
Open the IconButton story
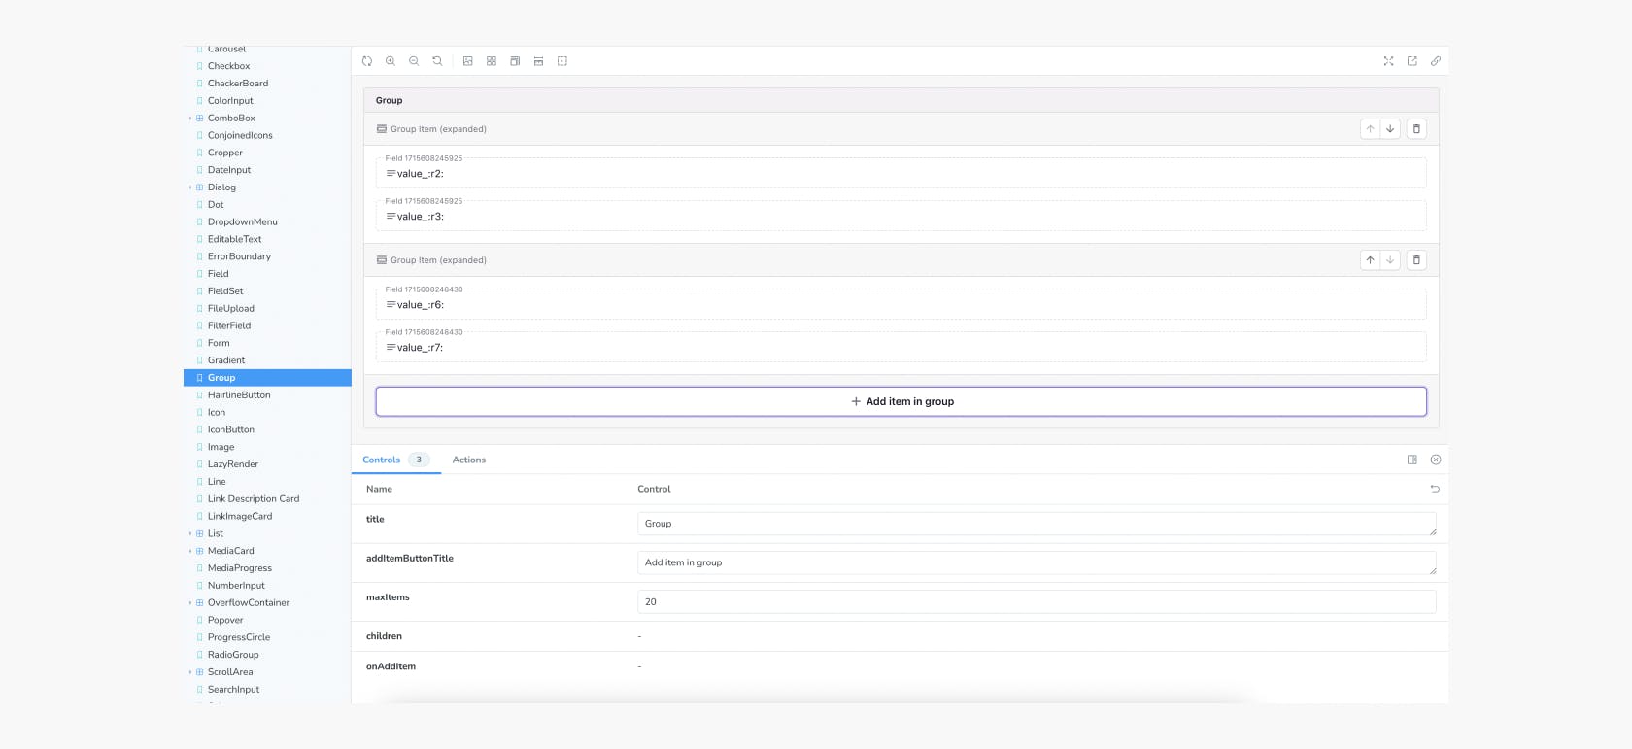point(231,429)
